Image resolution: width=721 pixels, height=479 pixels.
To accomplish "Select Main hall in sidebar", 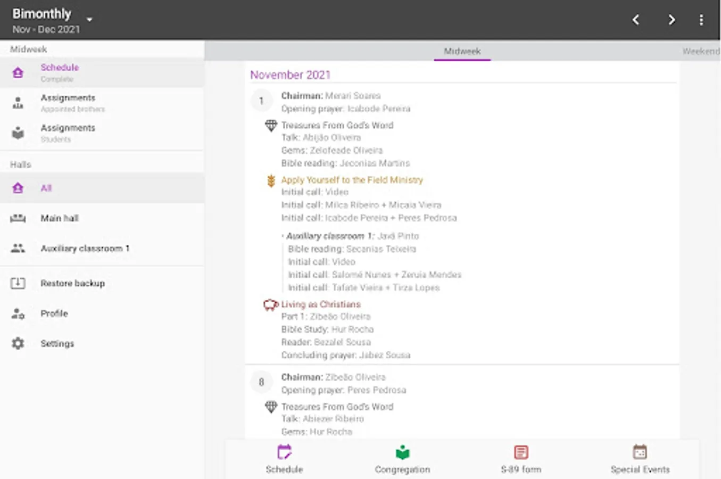I will [x=102, y=218].
